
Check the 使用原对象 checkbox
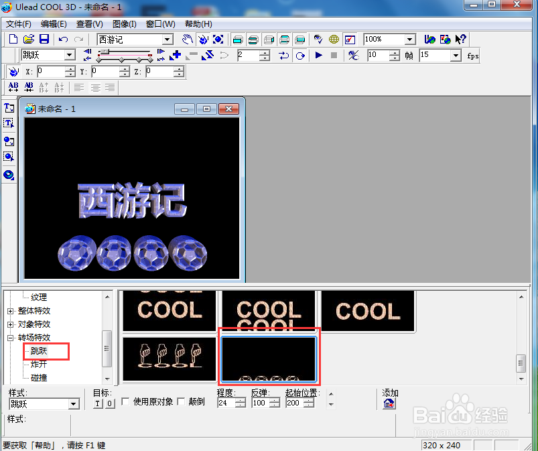pos(125,401)
